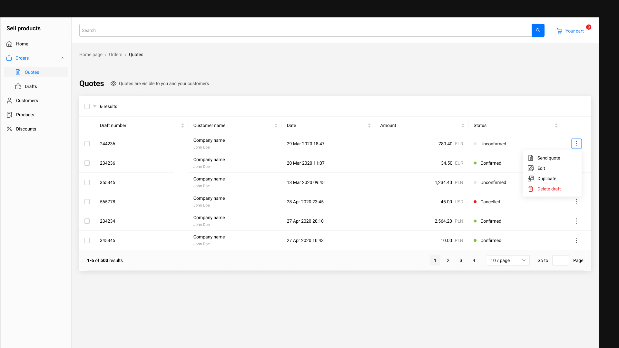Viewport: 619px width, 348px height.
Task: Expand bulk selection arrow beside 6 results
Action: coord(95,106)
